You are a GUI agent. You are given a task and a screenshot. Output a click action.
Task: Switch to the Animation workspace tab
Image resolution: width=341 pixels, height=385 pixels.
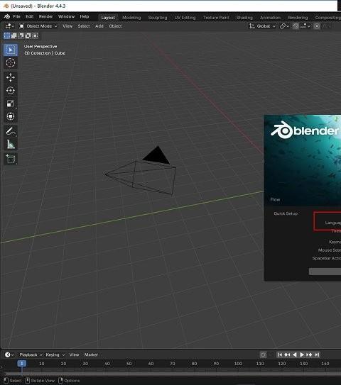point(270,18)
